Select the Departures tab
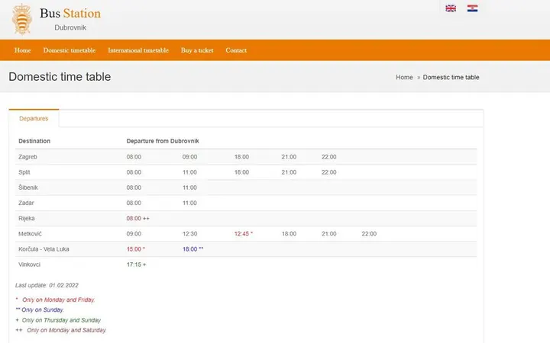This screenshot has height=343, width=550. pyautogui.click(x=34, y=118)
